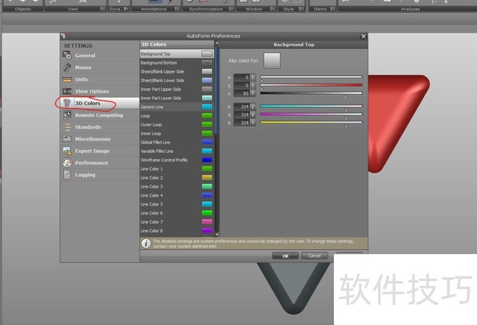
Task: Click the Sheet/Blank Lower Side swatch
Action: tap(207, 80)
